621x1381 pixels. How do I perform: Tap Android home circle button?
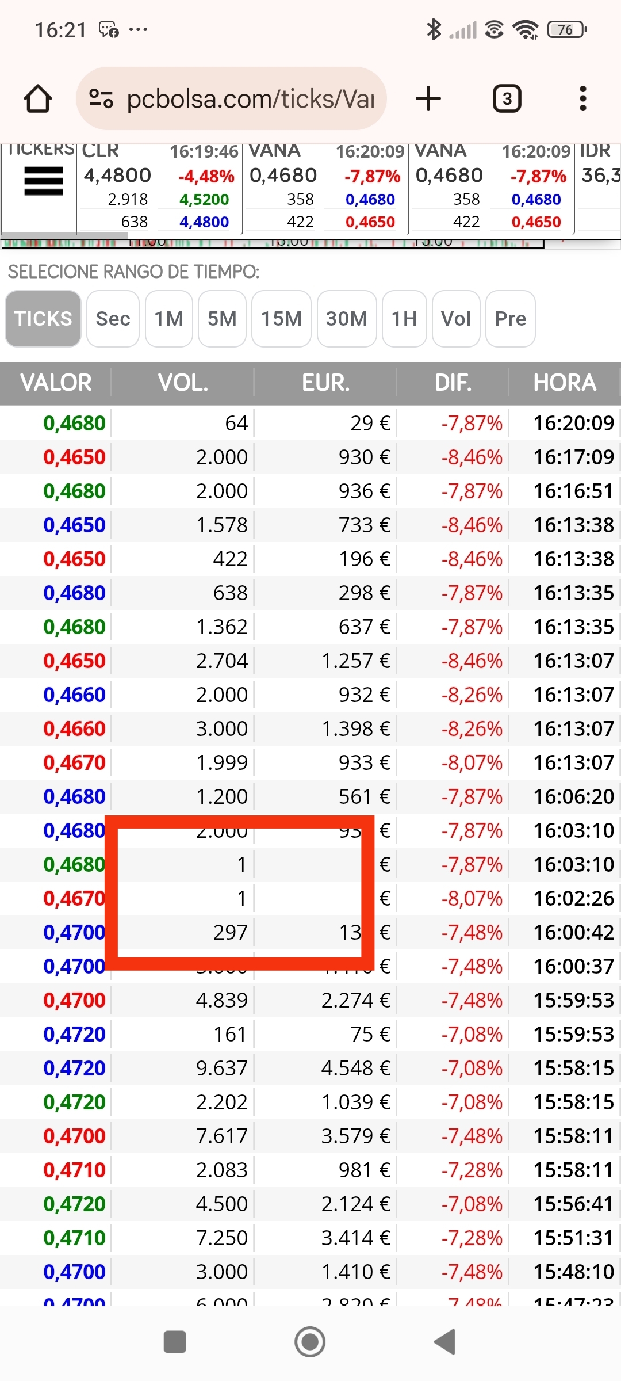pos(310,1342)
